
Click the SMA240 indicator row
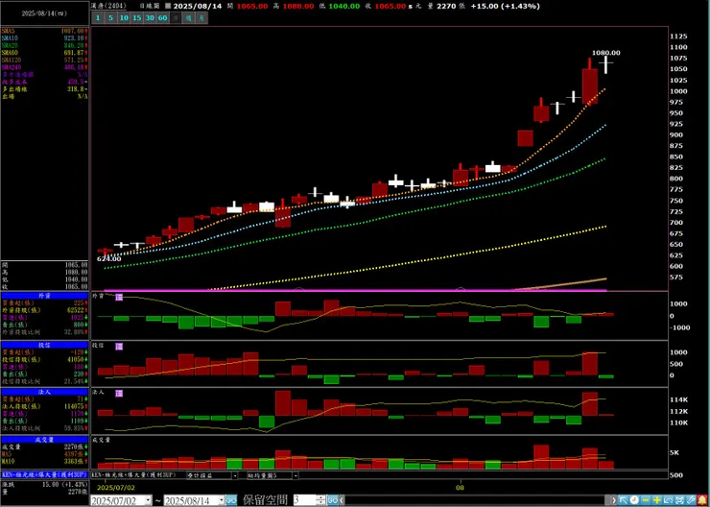click(44, 67)
